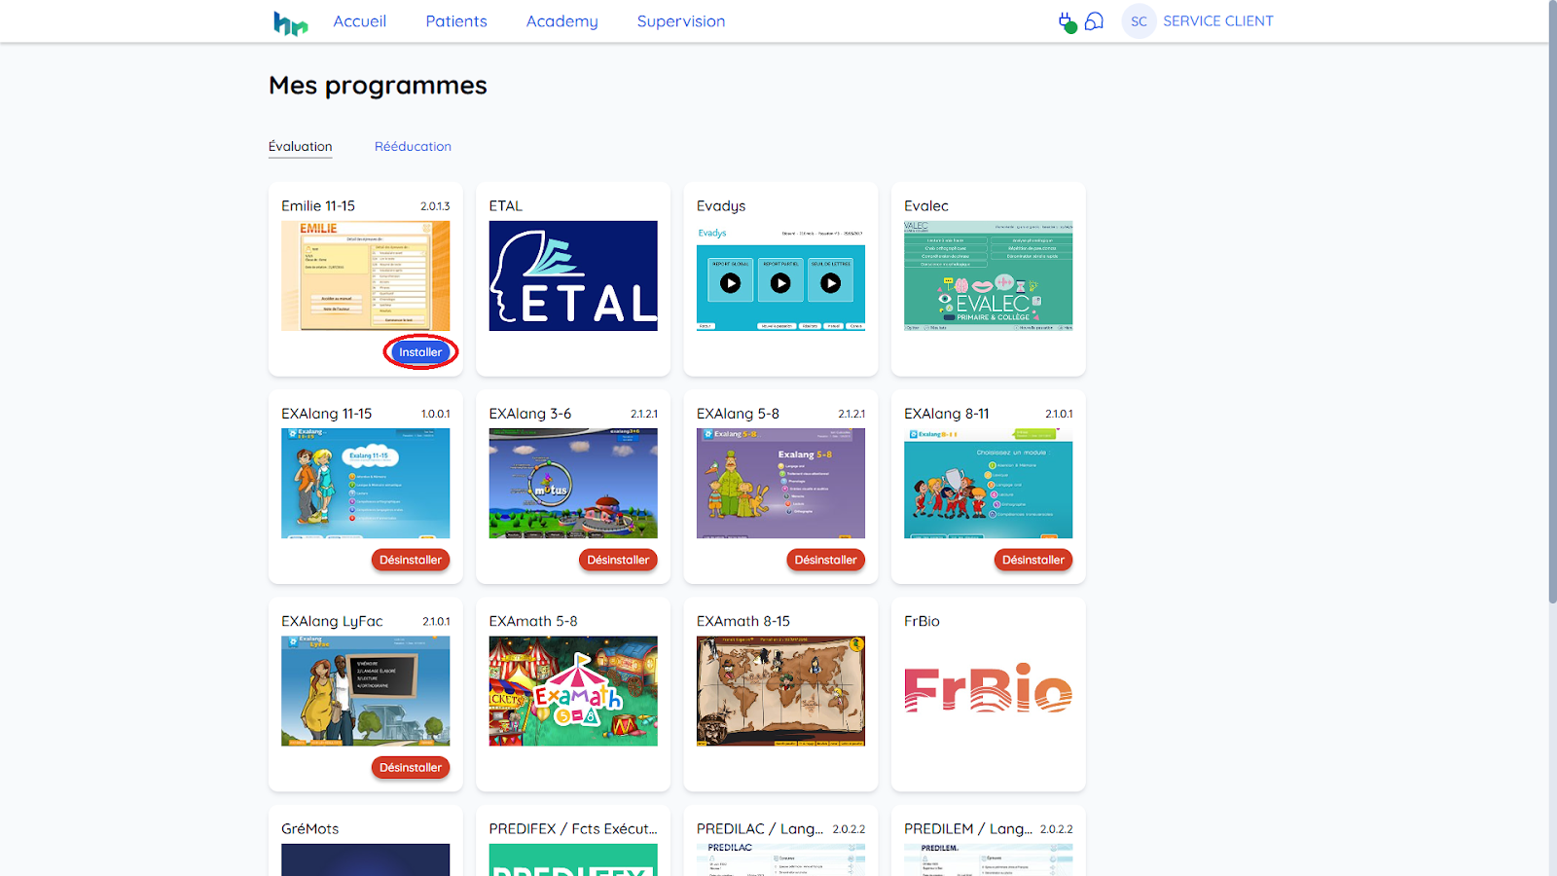
Task: Click the PREDILEM / Lang... title
Action: tap(968, 829)
